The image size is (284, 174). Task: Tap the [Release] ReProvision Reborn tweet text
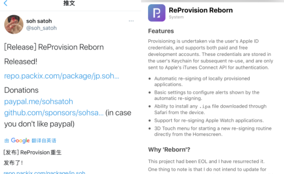[54, 47]
